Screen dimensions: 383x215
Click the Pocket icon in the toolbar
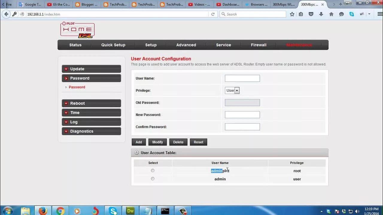tap(311, 14)
